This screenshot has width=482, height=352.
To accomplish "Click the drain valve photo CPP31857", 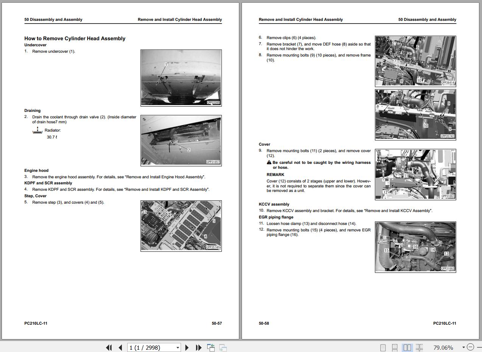I will (x=181, y=140).
